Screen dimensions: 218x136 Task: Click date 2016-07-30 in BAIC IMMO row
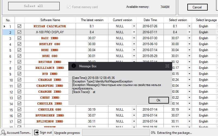point(150,38)
